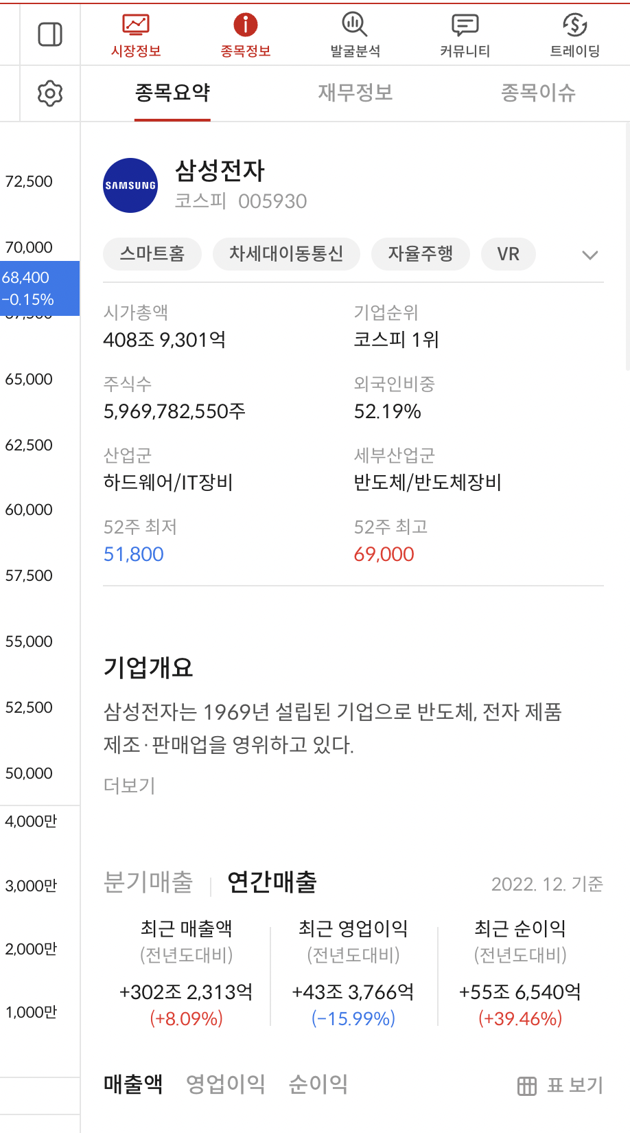Click the 72,500 price axis label
Screen dimensions: 630x1133
[29, 181]
